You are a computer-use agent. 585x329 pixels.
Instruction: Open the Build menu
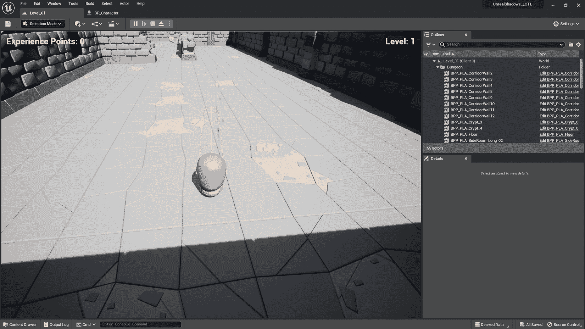(90, 4)
